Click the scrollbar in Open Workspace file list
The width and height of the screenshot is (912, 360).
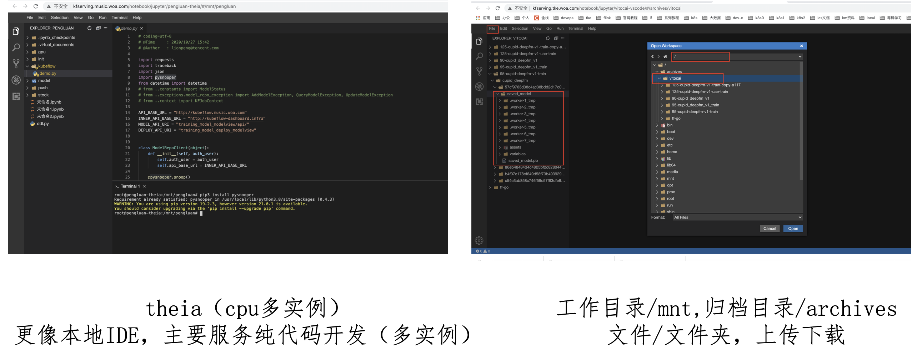tap(801, 121)
